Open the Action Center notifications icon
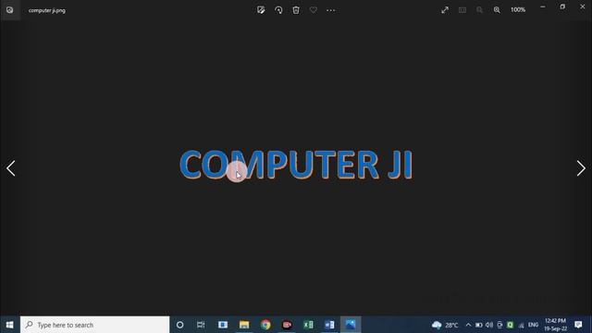This screenshot has height=333, width=592. pos(578,325)
